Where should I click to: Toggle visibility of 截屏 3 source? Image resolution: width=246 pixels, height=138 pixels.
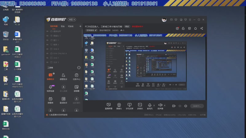point(47,44)
